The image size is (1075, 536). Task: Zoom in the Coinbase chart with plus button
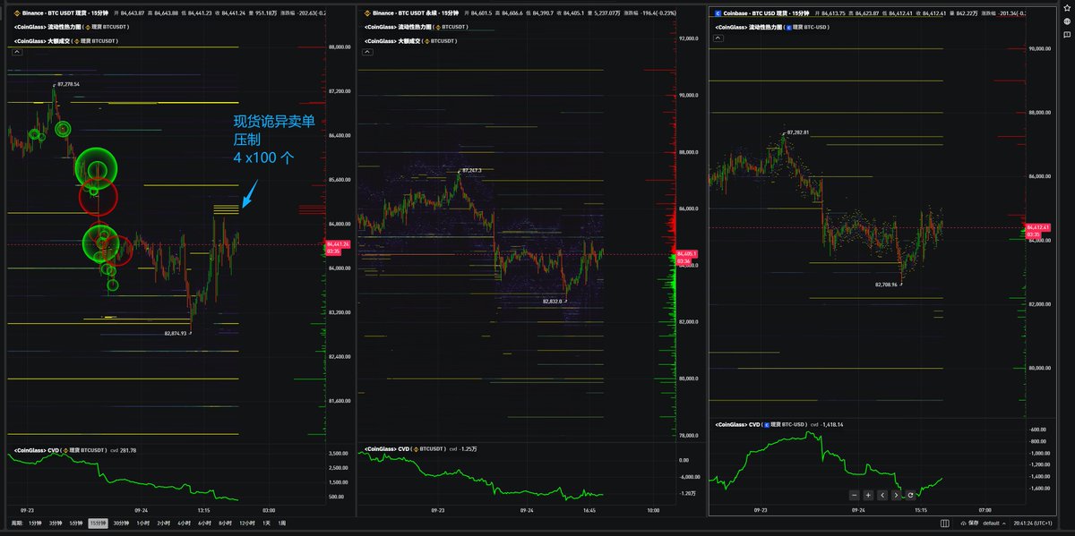pos(868,495)
